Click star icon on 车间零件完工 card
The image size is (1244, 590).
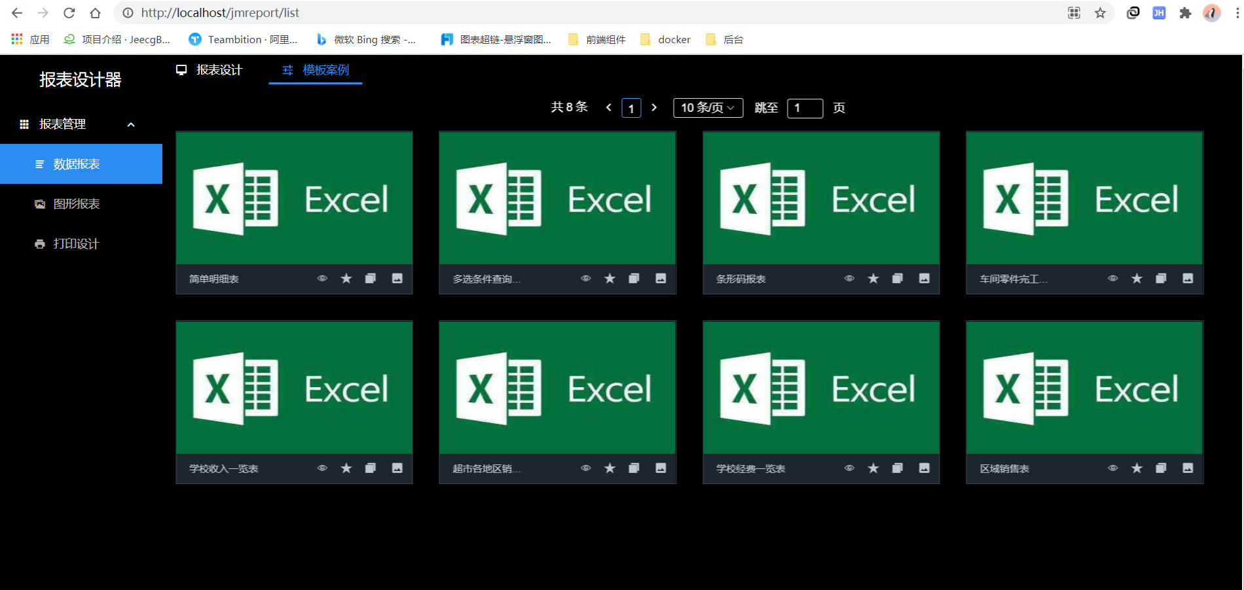1137,279
